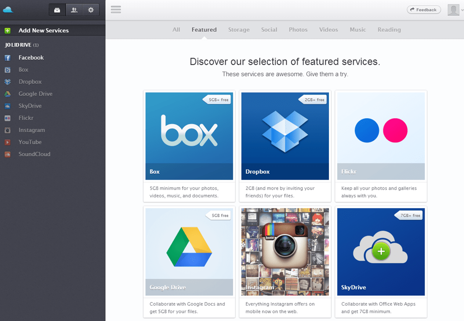Switch to the Music tab
This screenshot has width=464, height=321.
coord(358,29)
